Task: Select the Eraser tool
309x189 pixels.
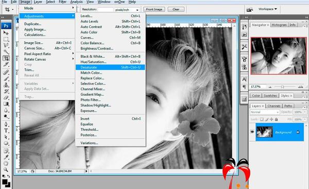Action: 6,97
